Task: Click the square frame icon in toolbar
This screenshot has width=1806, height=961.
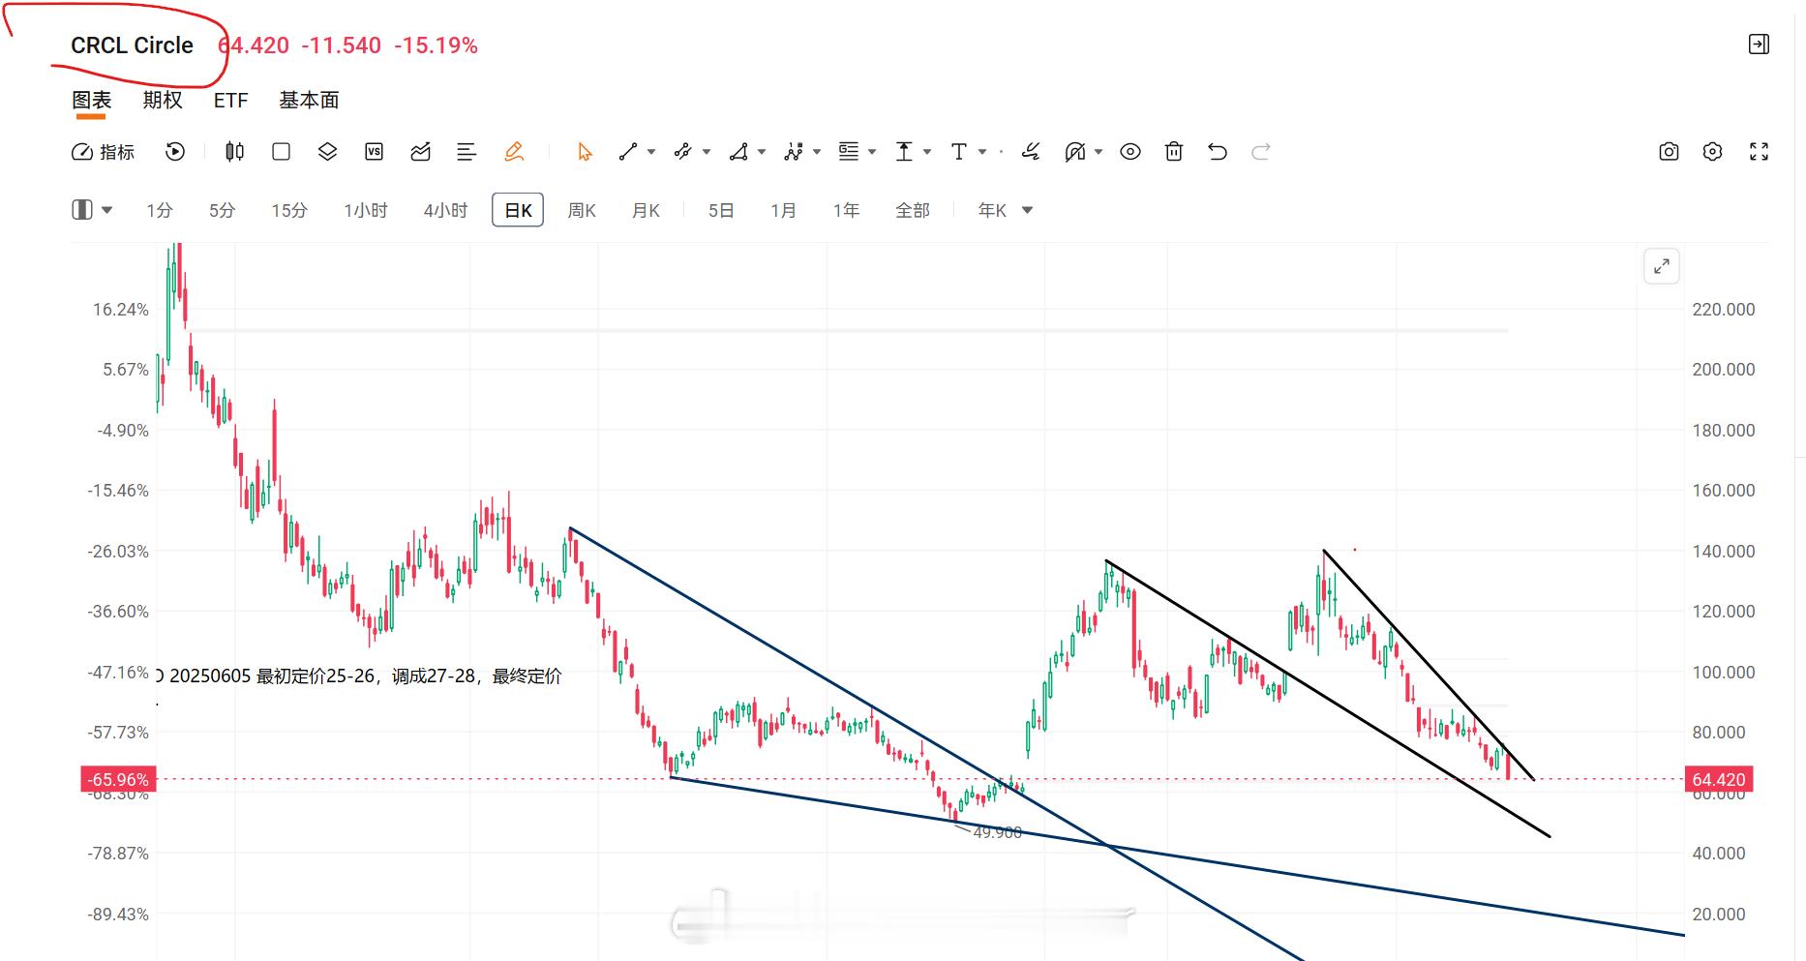Action: point(281,152)
